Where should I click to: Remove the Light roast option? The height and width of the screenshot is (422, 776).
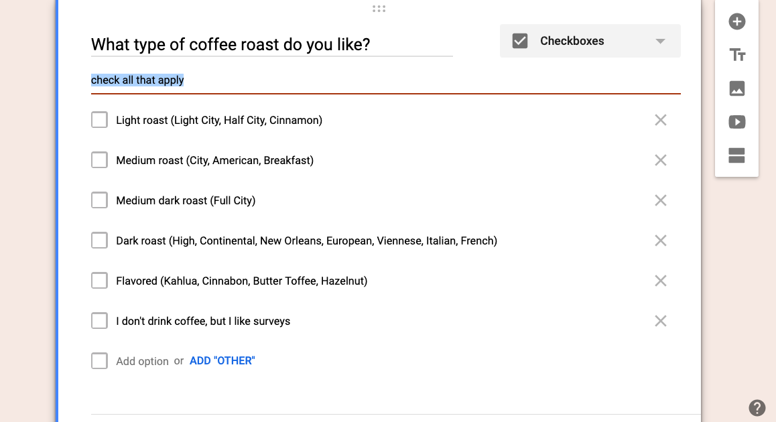660,120
